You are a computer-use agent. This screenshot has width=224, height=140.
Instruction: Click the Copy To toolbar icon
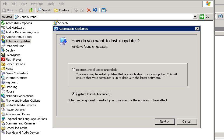point(82,10)
